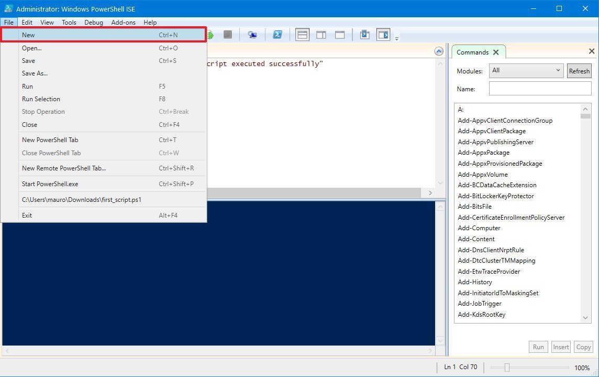Expand the toolbar overflow options arrow
Screen dimensions: 599x377
click(x=397, y=38)
